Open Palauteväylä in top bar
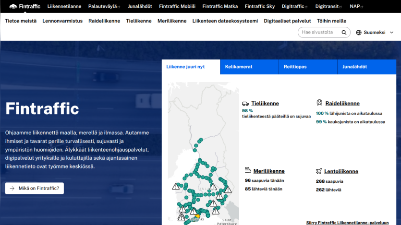The width and height of the screenshot is (401, 225). click(103, 6)
